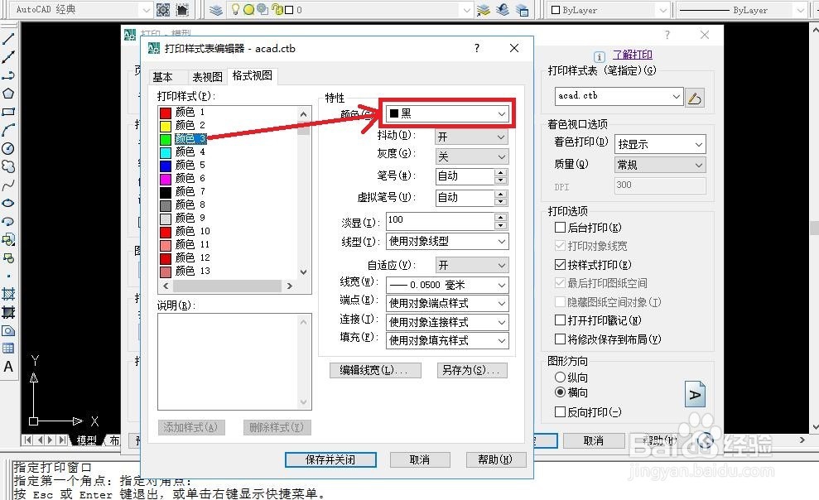This screenshot has width=819, height=500.
Task: Select the Ellipse draw tool
Action: tap(8, 203)
